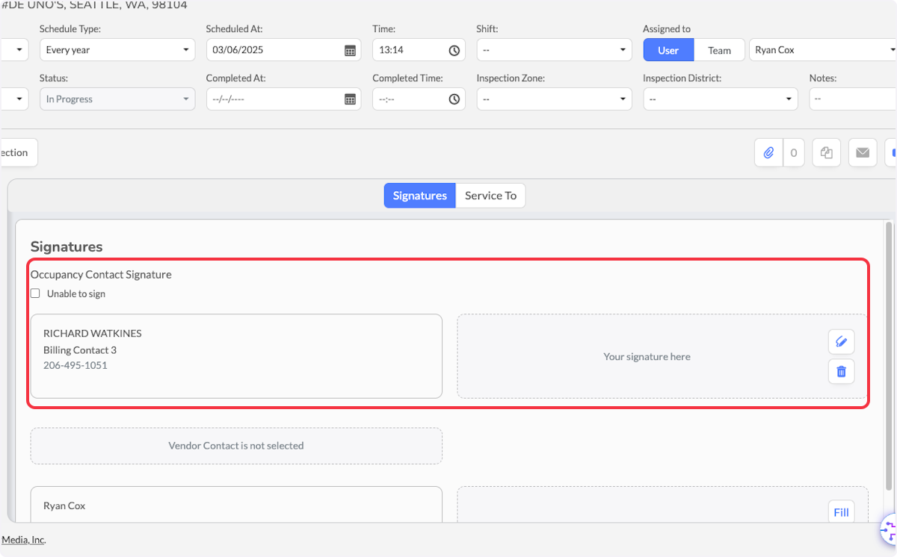Screen dimensions: 897x557
Task: Click the attachments count 0 badge
Action: 793,152
